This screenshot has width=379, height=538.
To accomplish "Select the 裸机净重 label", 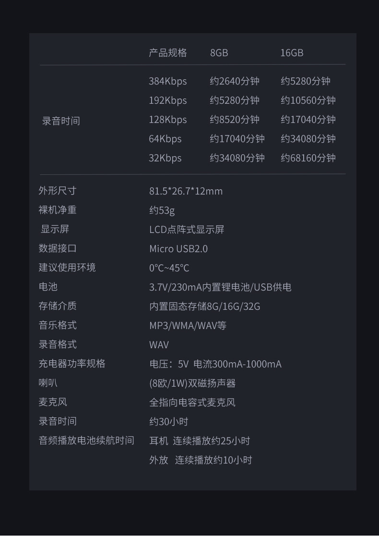I will click(58, 210).
